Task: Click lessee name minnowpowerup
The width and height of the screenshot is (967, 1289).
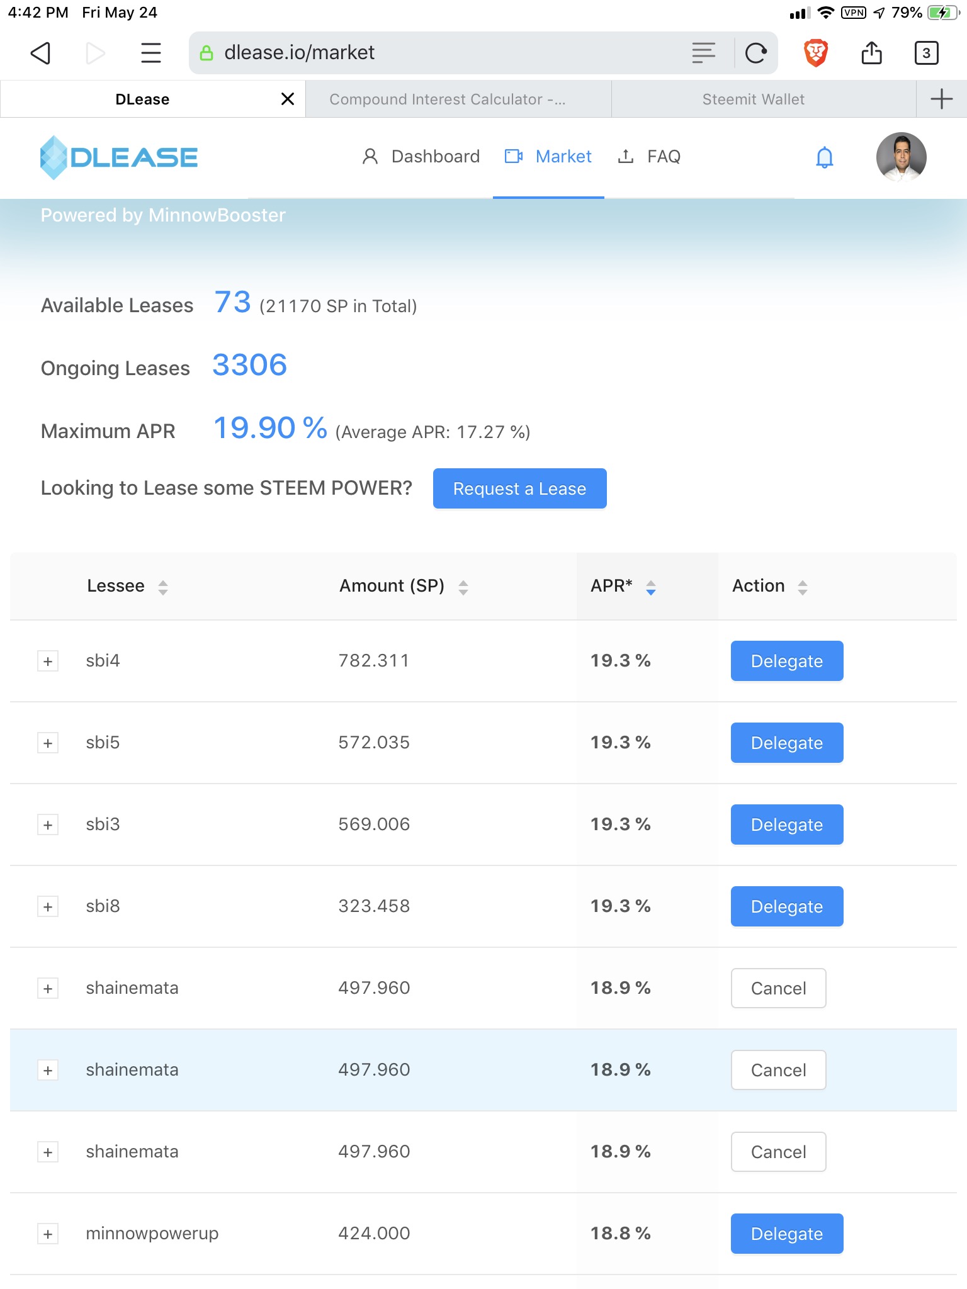Action: (152, 1234)
